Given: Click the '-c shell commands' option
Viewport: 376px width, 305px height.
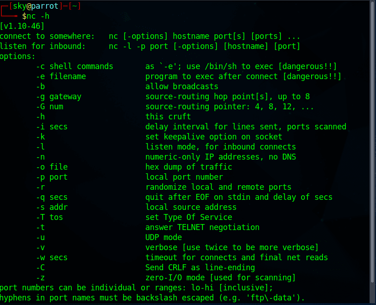Looking at the screenshot, I should pyautogui.click(x=74, y=66).
